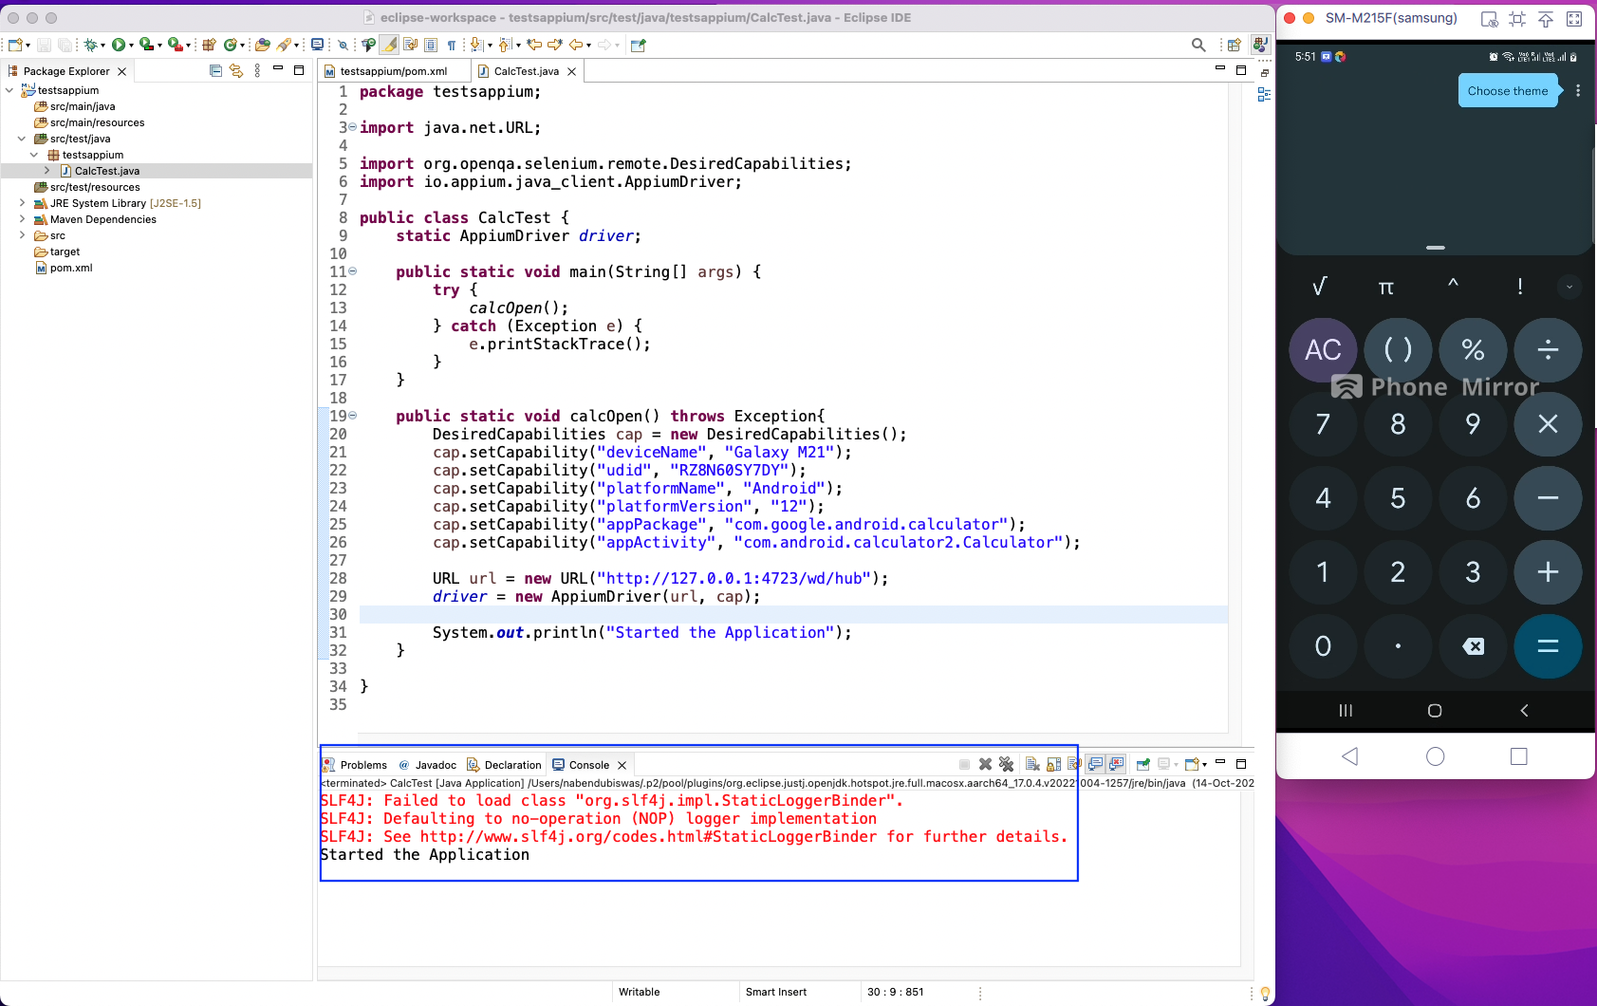Launch the Debug tool in toolbar
The width and height of the screenshot is (1597, 1006).
91,45
